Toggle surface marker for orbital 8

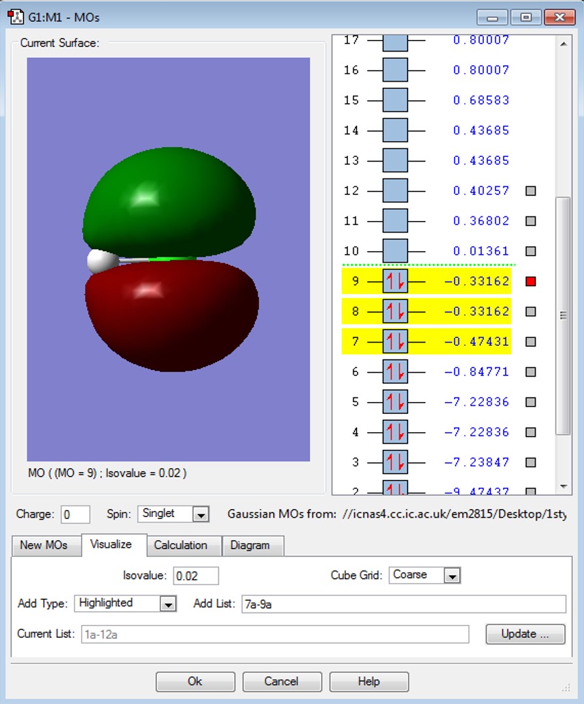point(530,312)
